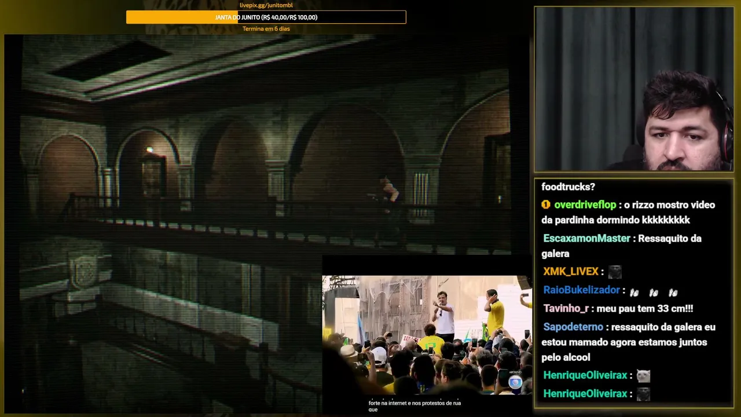This screenshot has width=741, height=417.
Task: Click the emote in XMK_LIVEX's message
Action: pyautogui.click(x=615, y=272)
